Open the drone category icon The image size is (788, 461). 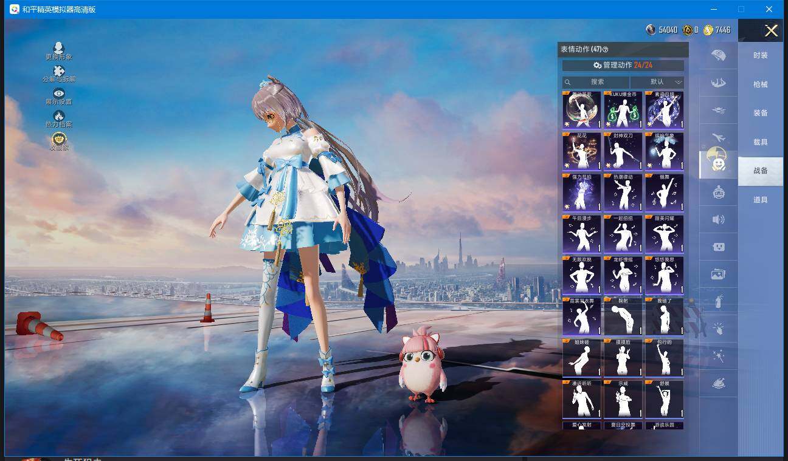[718, 111]
